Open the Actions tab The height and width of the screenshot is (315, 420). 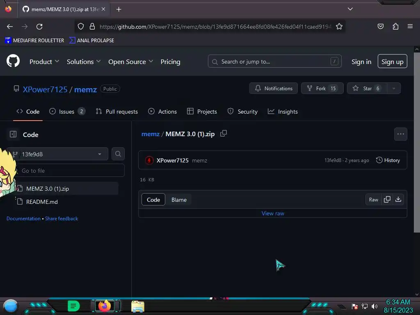(162, 112)
